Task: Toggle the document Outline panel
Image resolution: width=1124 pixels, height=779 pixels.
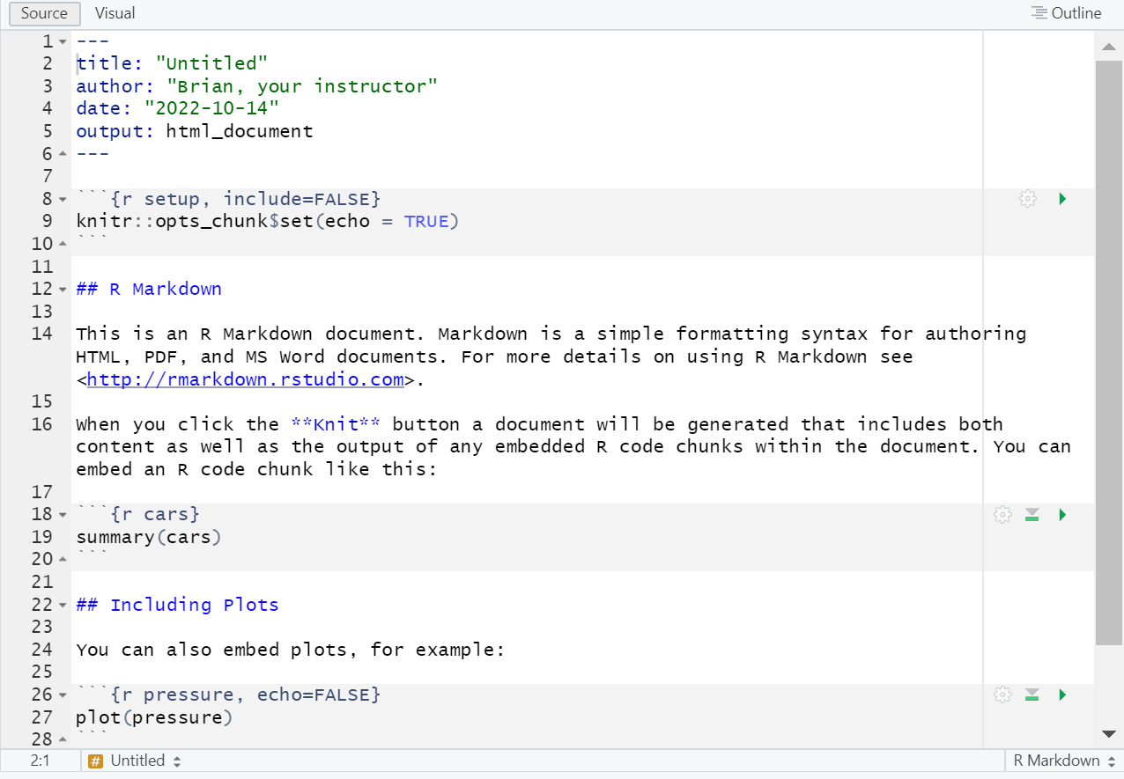Action: coord(1066,13)
